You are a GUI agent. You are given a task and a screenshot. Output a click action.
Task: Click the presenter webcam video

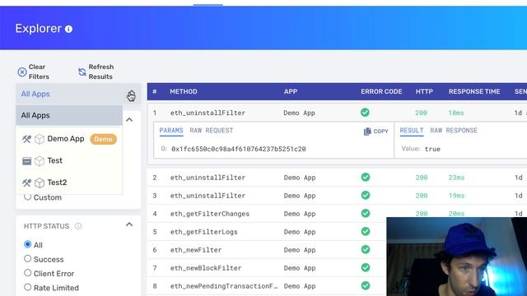457,257
